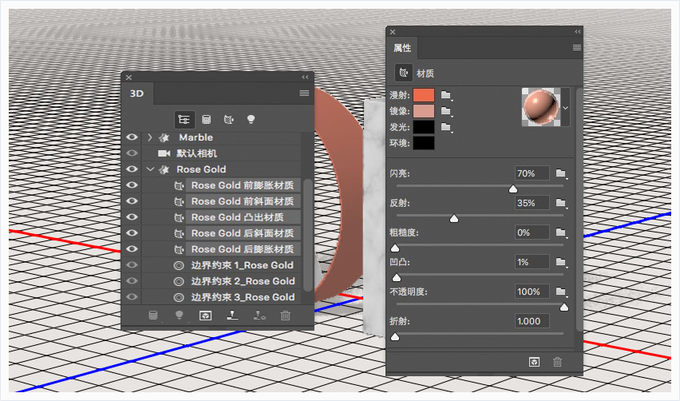Click the 3D panel vertical scrollbar

point(307,234)
